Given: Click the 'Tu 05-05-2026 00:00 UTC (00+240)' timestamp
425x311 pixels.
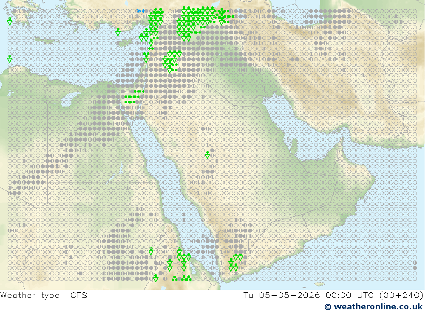Looking at the screenshot, I should point(333,295).
